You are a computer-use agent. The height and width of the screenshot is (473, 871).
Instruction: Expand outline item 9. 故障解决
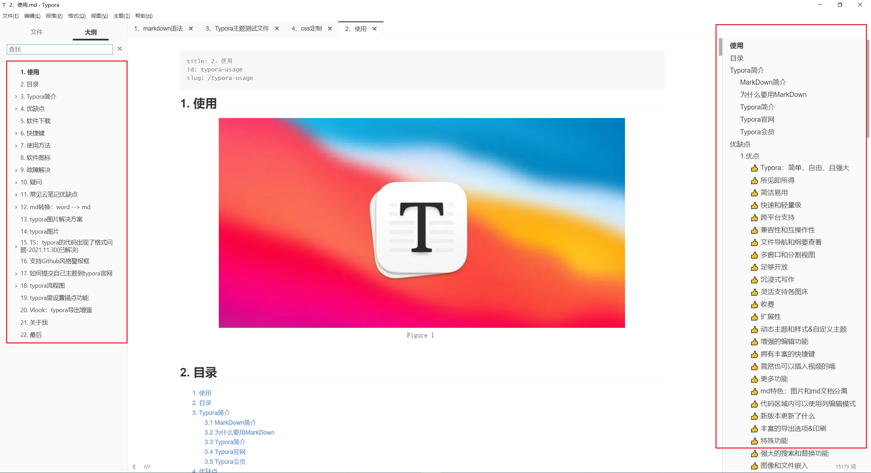point(16,170)
